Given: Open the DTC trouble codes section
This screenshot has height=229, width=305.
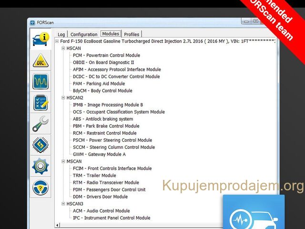Looking at the screenshot, I should pyautogui.click(x=41, y=61).
